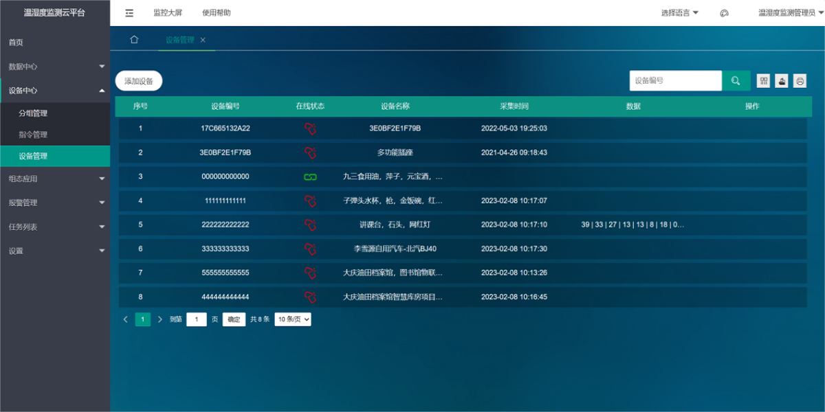
Task: Click the search magnifier icon
Action: (736, 80)
